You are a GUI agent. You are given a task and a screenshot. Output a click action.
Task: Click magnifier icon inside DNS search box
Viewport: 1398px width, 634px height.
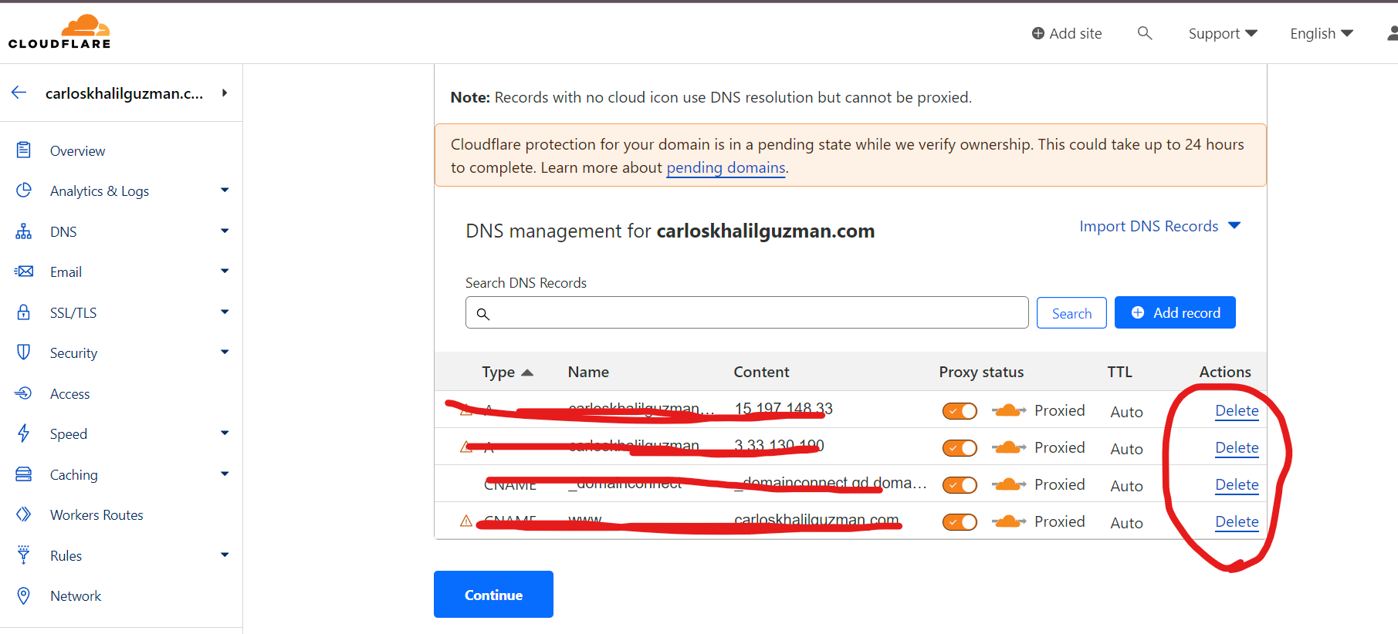[x=483, y=314]
